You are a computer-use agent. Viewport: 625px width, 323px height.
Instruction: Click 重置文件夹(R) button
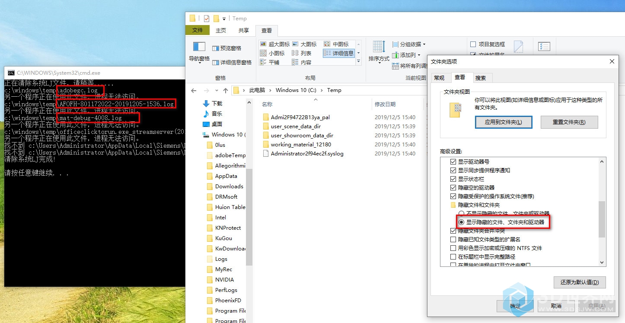tap(569, 122)
